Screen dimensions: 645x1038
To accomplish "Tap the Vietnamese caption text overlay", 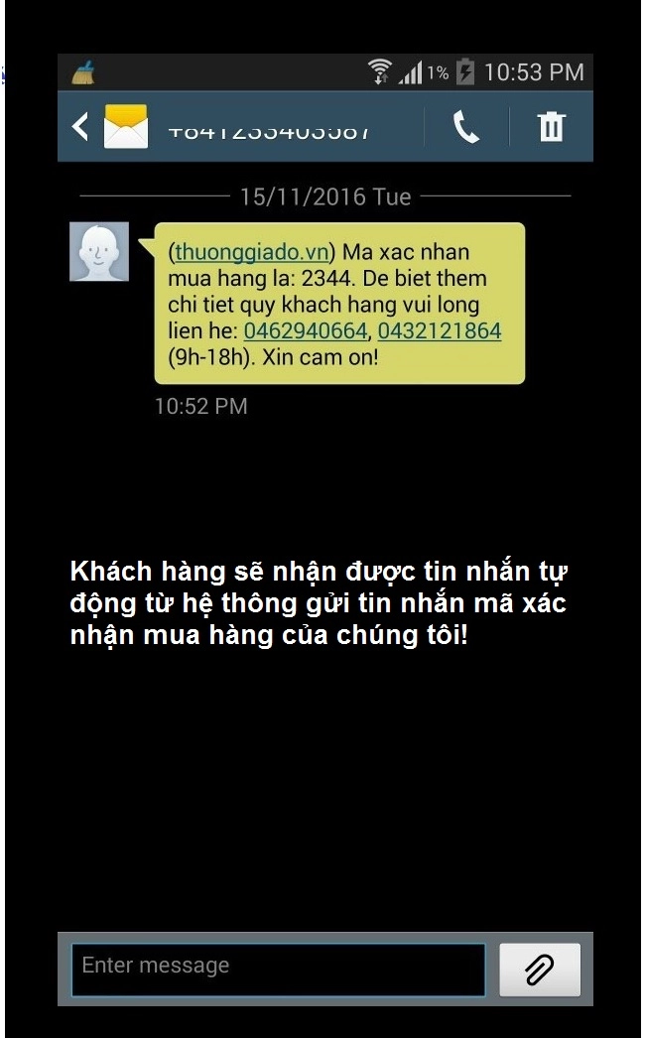I will (319, 603).
